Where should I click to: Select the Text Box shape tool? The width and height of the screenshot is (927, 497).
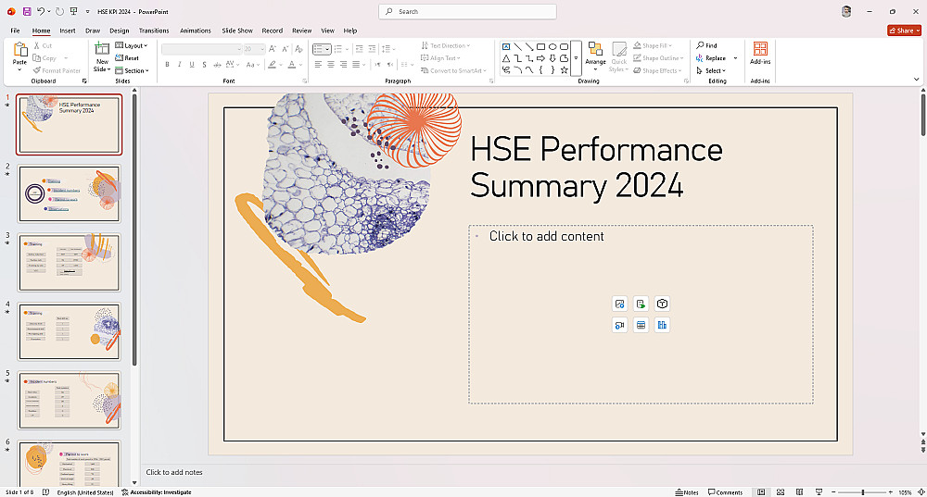506,46
